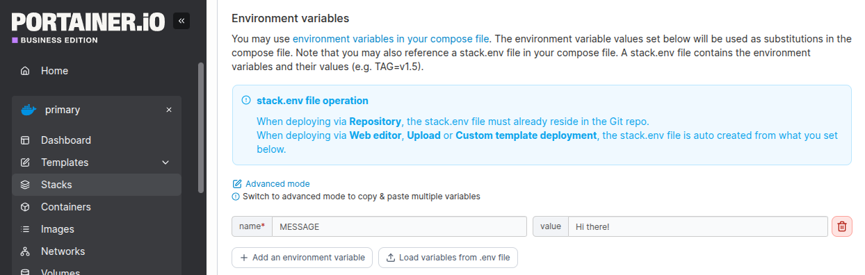
Task: Click the plus icon in the Add variable button
Action: pyautogui.click(x=243, y=258)
